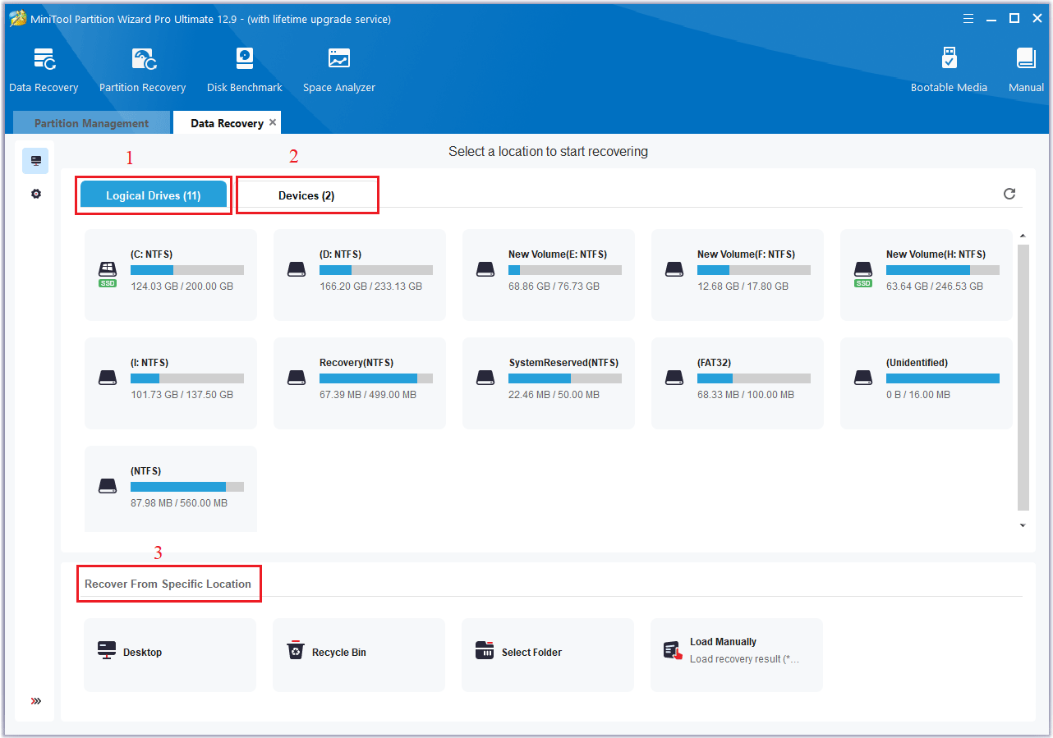The image size is (1053, 738).
Task: Click 'Select a location to start recovering' text
Action: point(548,151)
